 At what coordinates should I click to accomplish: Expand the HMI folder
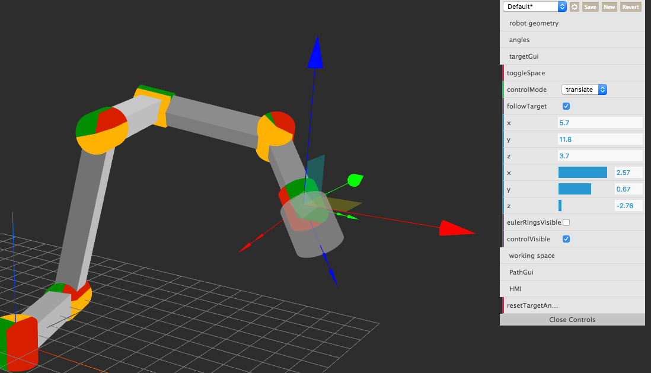point(572,289)
